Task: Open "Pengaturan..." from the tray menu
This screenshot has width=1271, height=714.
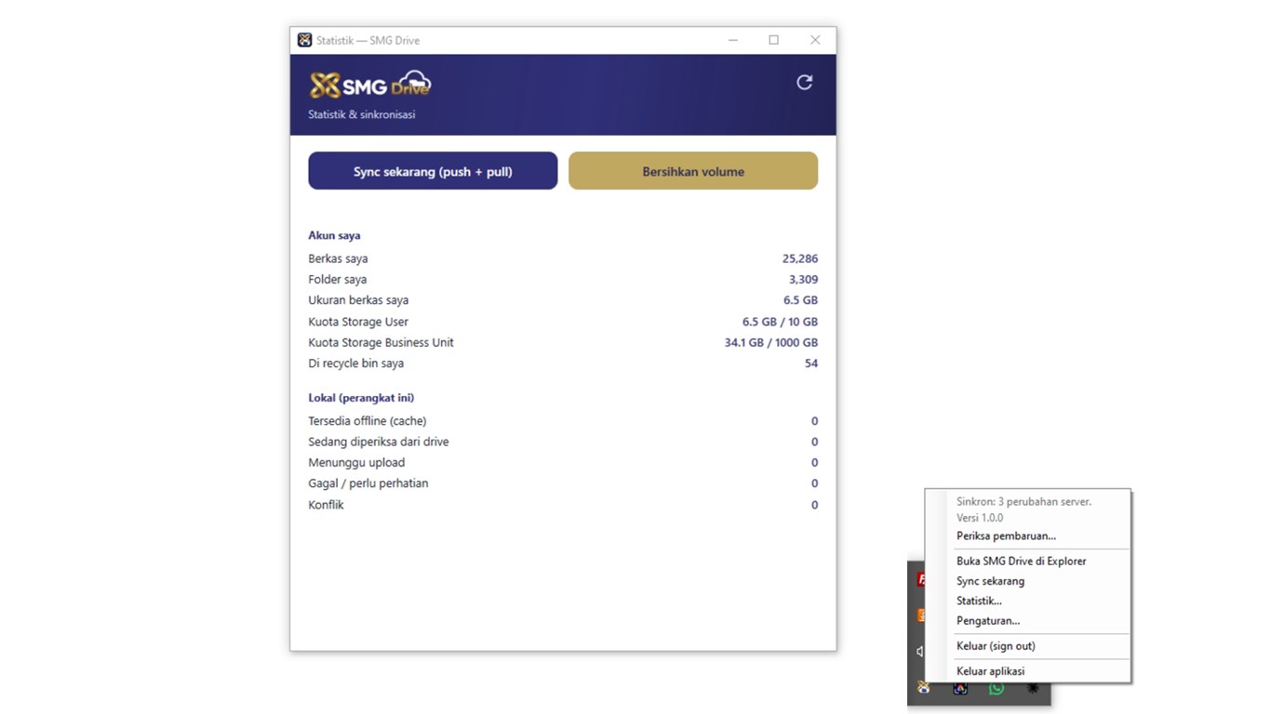Action: tap(988, 620)
